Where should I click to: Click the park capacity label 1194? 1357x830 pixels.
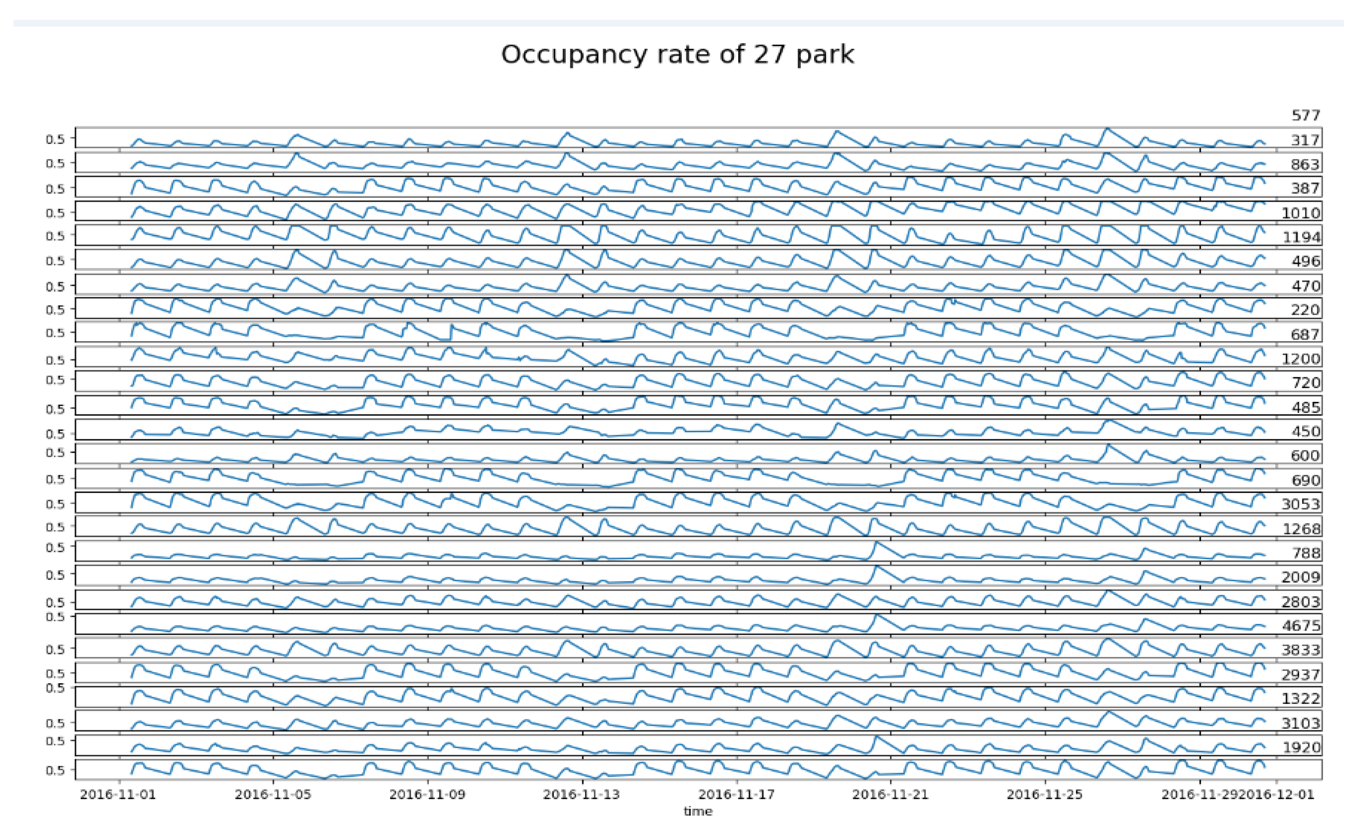pyautogui.click(x=1301, y=237)
